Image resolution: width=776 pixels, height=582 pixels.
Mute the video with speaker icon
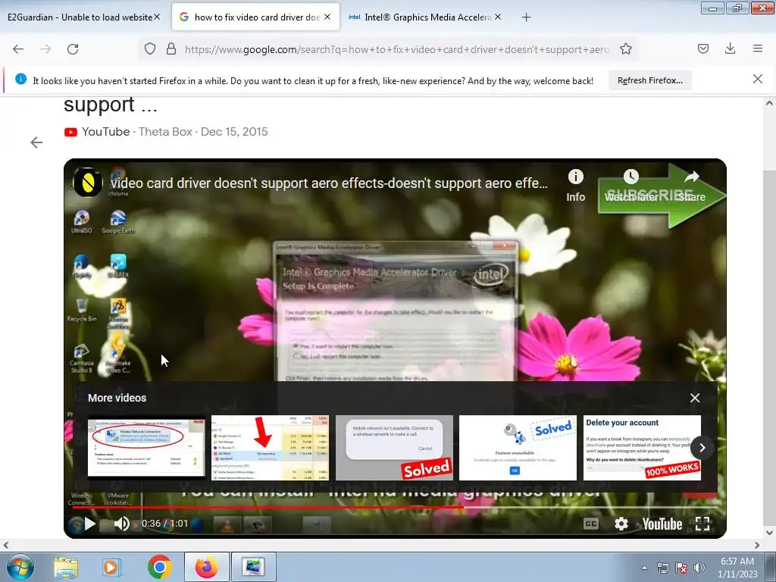coord(122,524)
